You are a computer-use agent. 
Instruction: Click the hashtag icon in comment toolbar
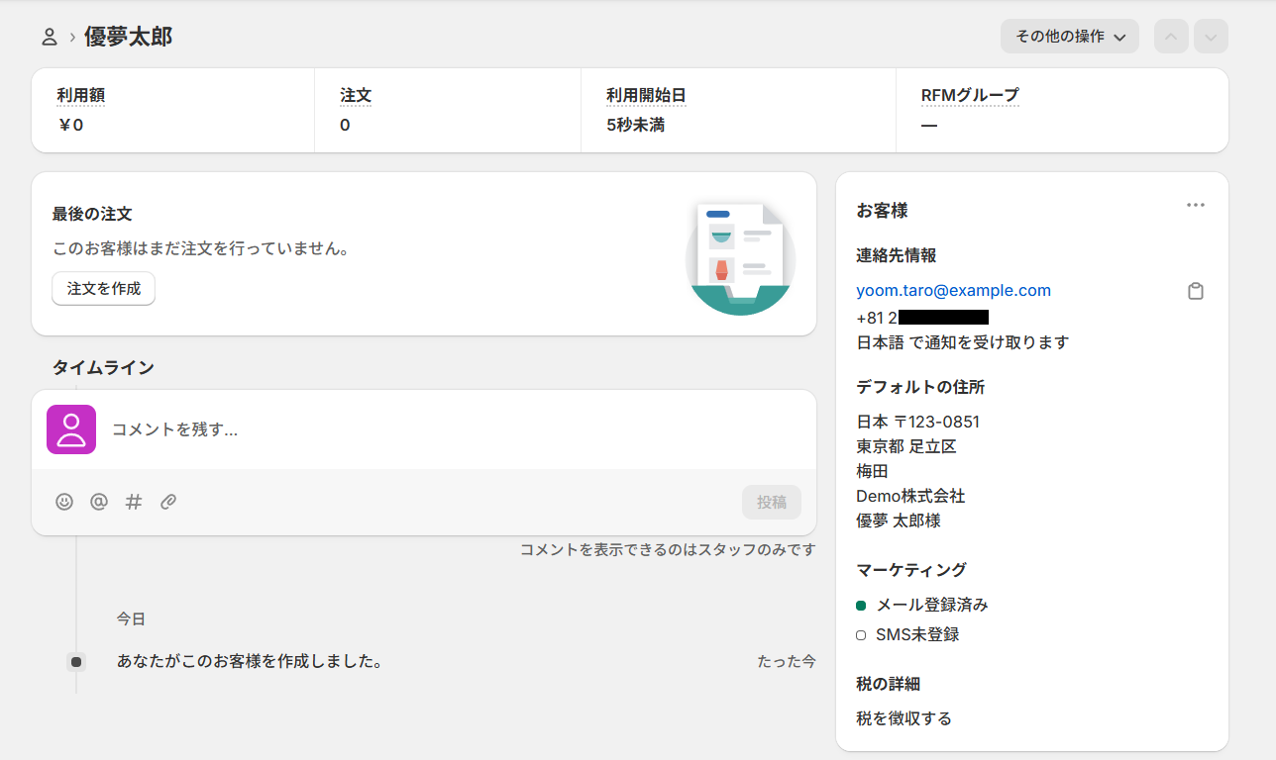pyautogui.click(x=134, y=502)
